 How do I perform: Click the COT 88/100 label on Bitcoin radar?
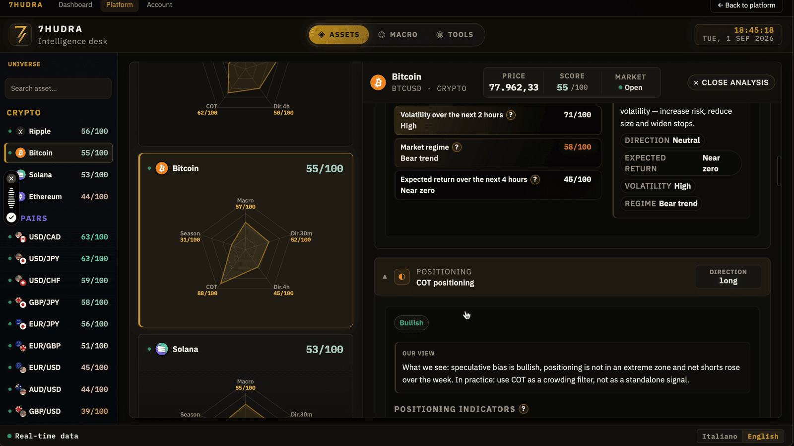tap(207, 291)
